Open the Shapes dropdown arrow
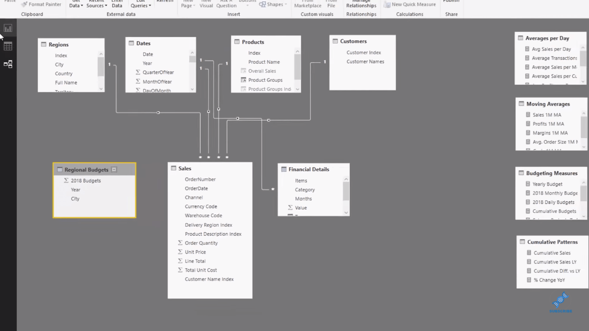589x331 pixels. [285, 4]
